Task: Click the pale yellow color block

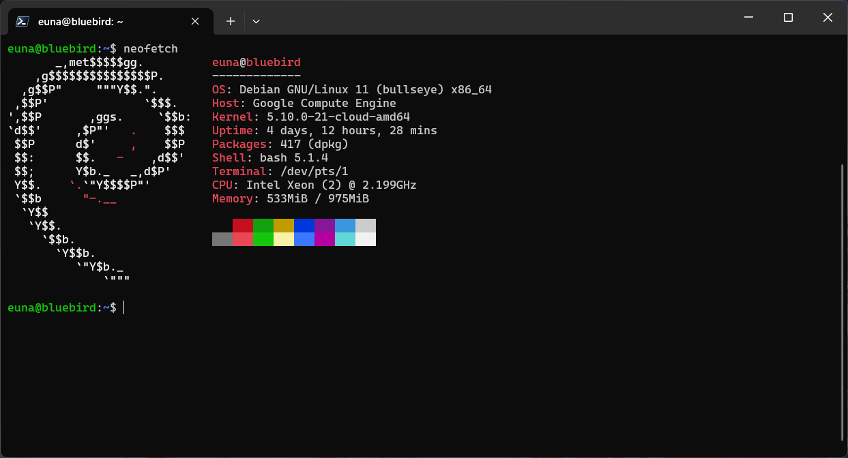Action: pyautogui.click(x=284, y=239)
